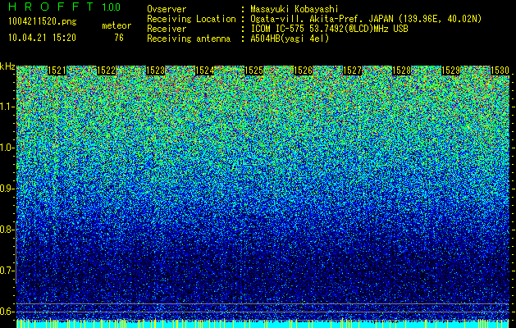Click the 0.9 frequency axis label
The image size is (516, 328).
[7, 189]
